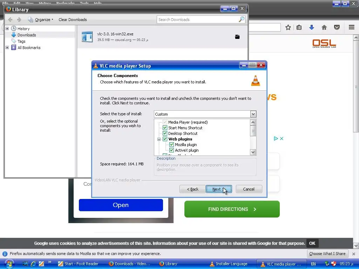The height and width of the screenshot is (269, 359).
Task: Uncheck ActiveX plugin component
Action: click(171, 150)
